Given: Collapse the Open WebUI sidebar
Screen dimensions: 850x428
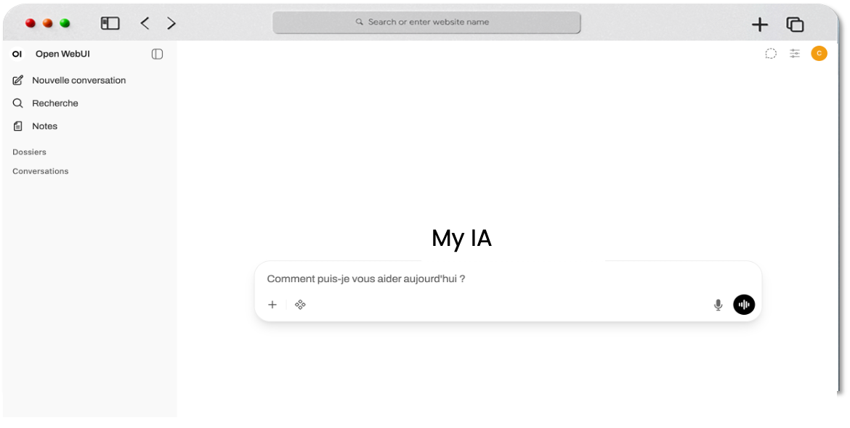Looking at the screenshot, I should click(x=157, y=54).
